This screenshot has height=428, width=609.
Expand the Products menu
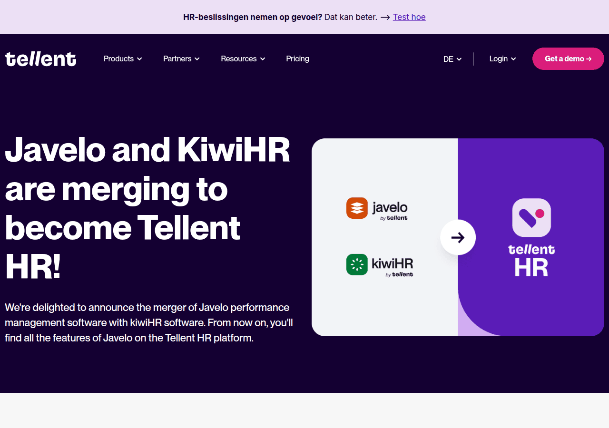tap(123, 58)
